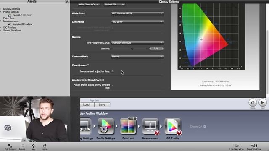Screen dimensions: 269x151
Task: Click the sample-i1Pro.dmxf file icon
Action: click(9, 24)
